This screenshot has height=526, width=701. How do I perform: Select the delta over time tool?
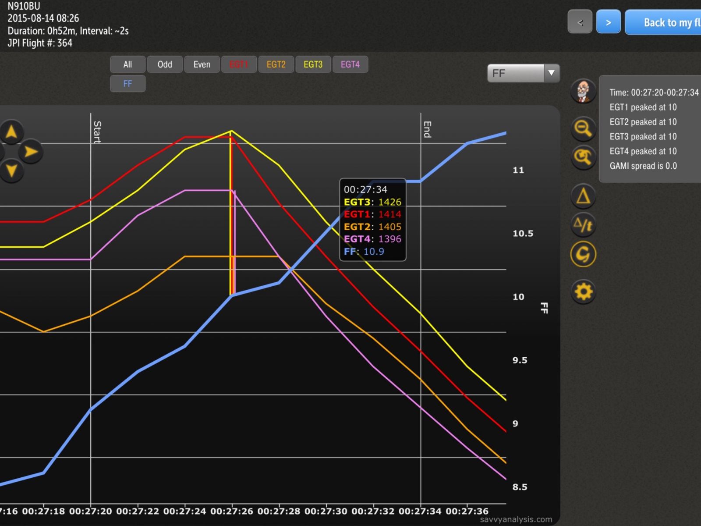pyautogui.click(x=583, y=225)
